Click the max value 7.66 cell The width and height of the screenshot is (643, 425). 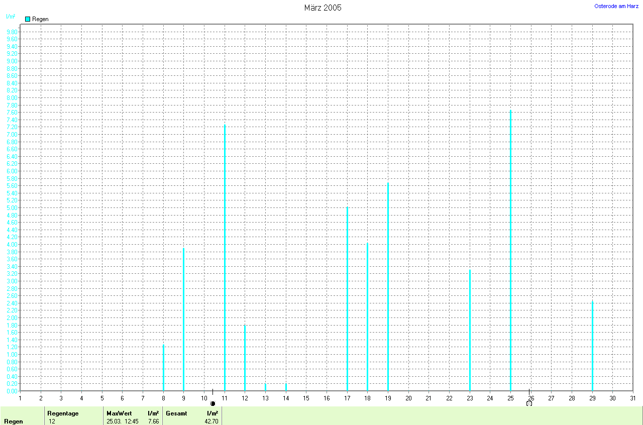pyautogui.click(x=153, y=421)
